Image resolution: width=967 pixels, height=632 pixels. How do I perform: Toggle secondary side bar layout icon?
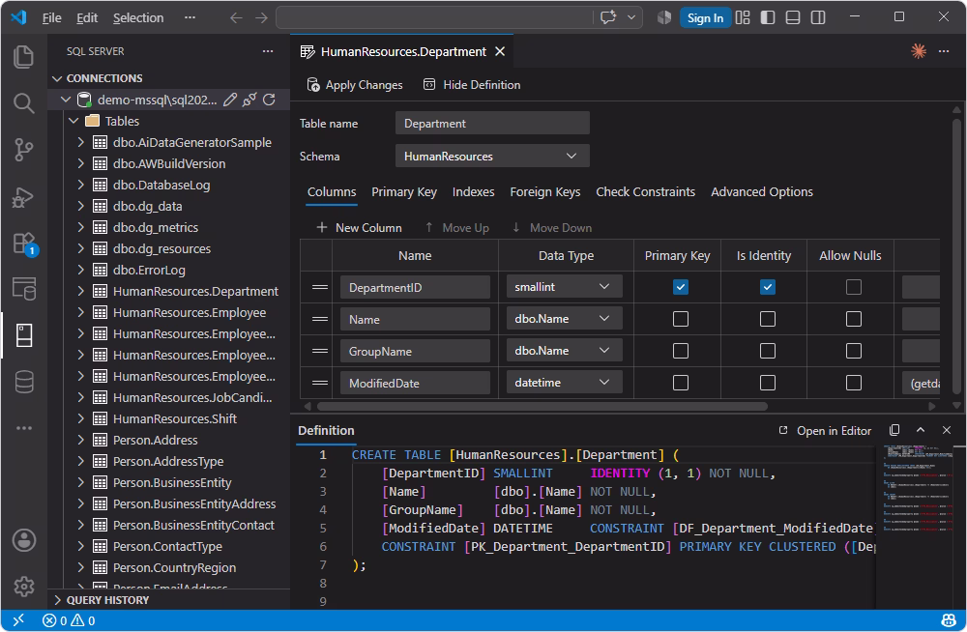click(x=818, y=17)
